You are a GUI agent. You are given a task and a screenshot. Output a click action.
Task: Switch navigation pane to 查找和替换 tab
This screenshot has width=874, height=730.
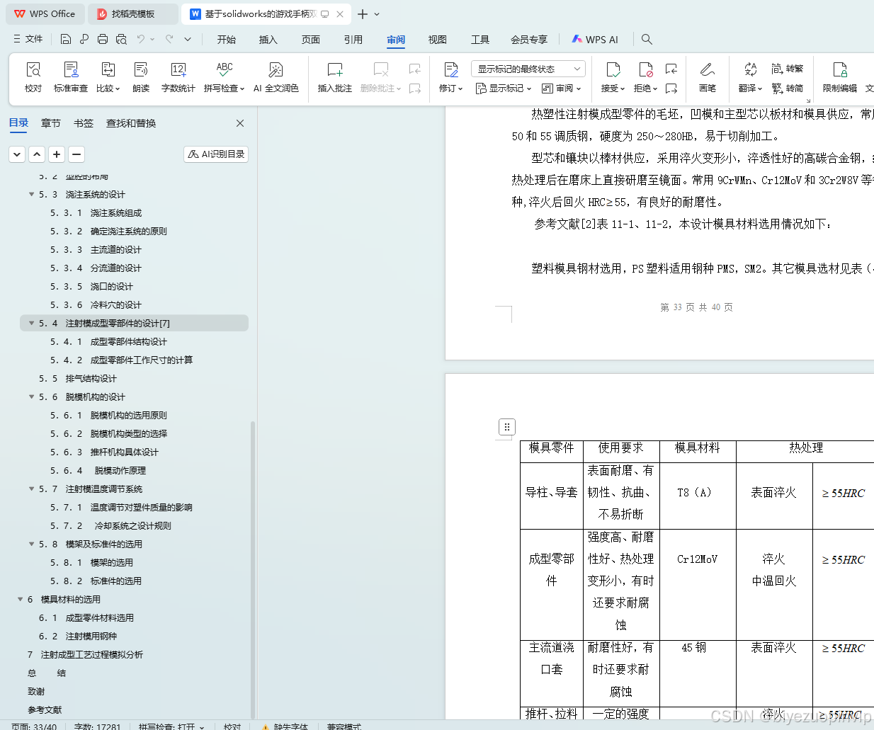pos(131,123)
